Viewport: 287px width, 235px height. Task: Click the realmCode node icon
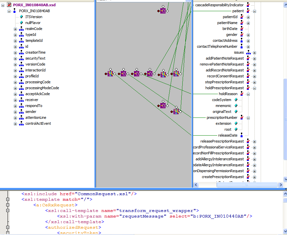pos(21,29)
